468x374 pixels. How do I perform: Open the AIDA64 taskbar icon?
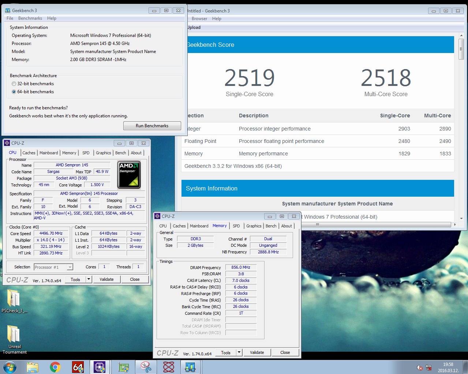[78, 367]
